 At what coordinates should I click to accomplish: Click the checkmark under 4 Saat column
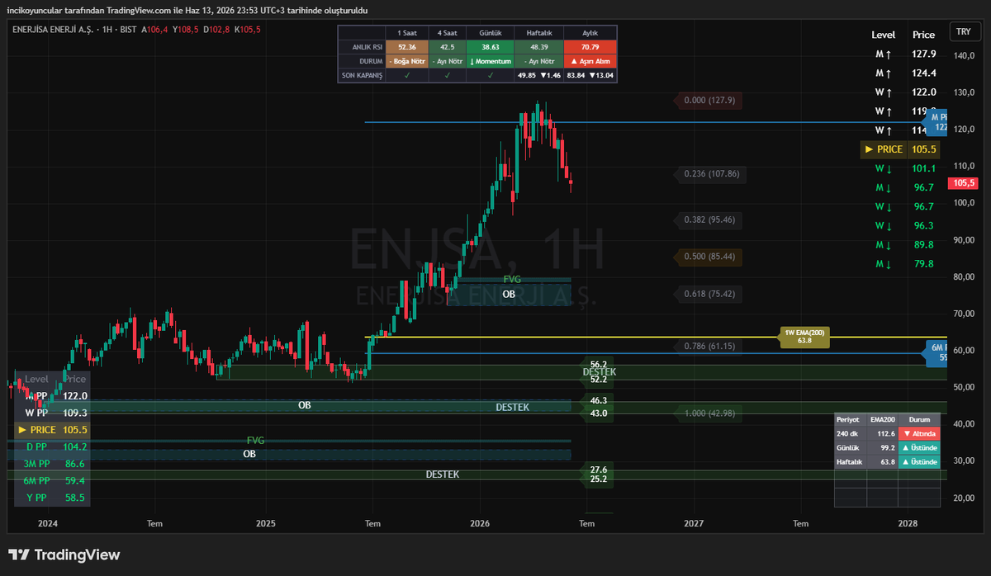tap(447, 75)
